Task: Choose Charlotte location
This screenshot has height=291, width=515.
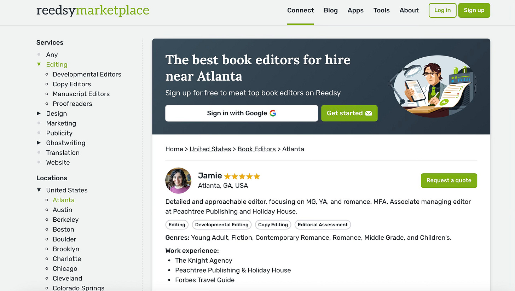Action: 67,259
